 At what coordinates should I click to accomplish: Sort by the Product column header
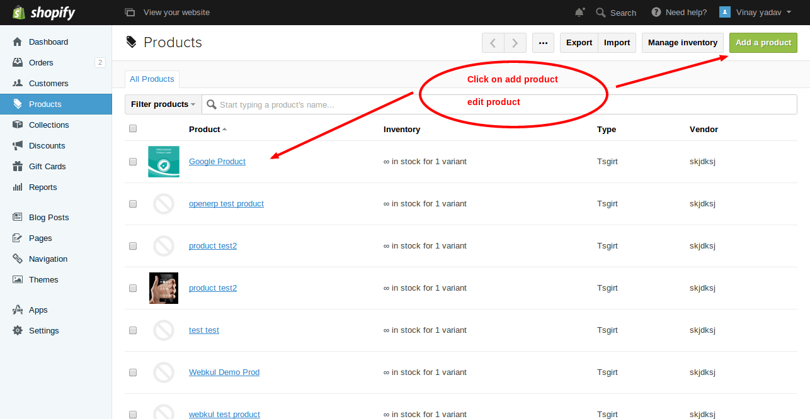(207, 129)
